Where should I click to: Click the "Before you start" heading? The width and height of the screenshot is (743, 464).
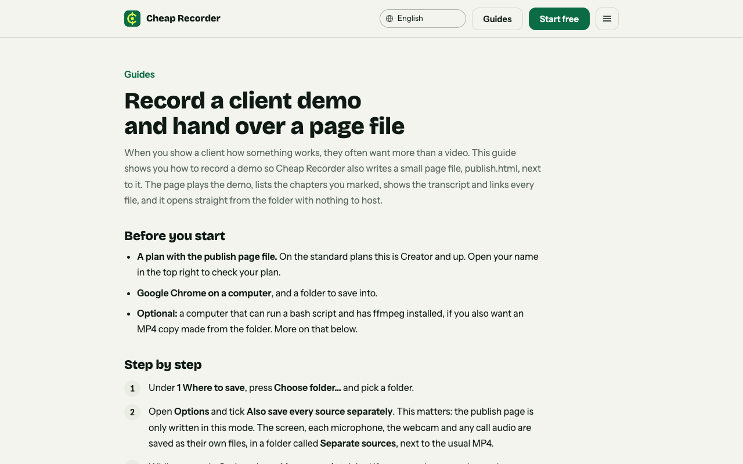pos(175,235)
